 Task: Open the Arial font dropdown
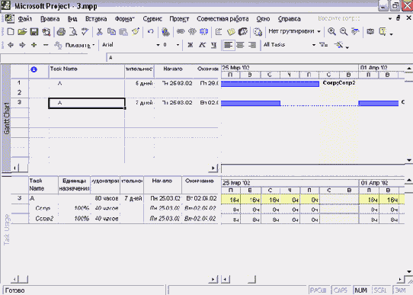tap(158, 45)
